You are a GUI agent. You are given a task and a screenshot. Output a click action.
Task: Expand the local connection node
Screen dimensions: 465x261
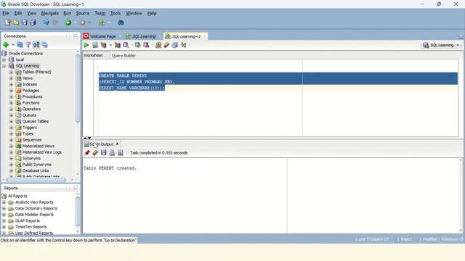click(x=4, y=59)
